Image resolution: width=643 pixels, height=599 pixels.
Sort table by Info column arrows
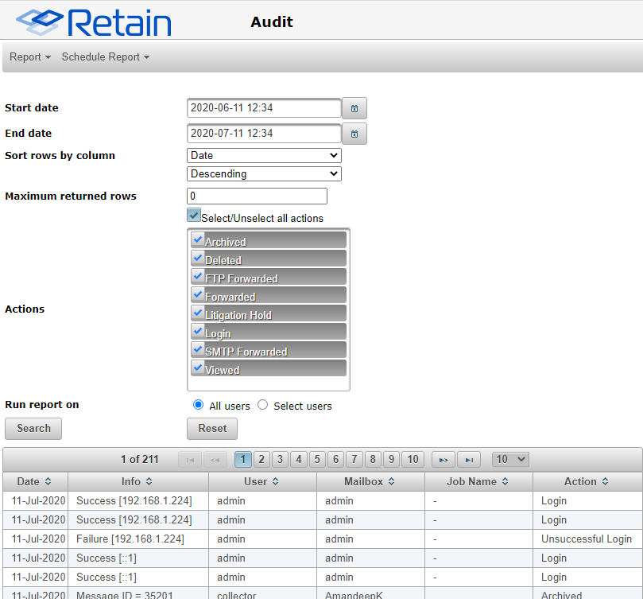(149, 482)
